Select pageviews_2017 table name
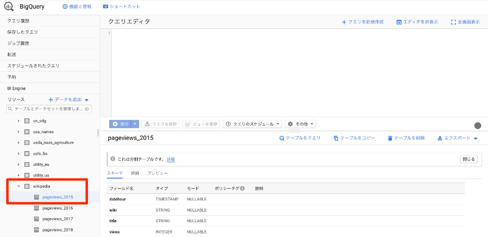488x237 pixels. pyautogui.click(x=57, y=219)
